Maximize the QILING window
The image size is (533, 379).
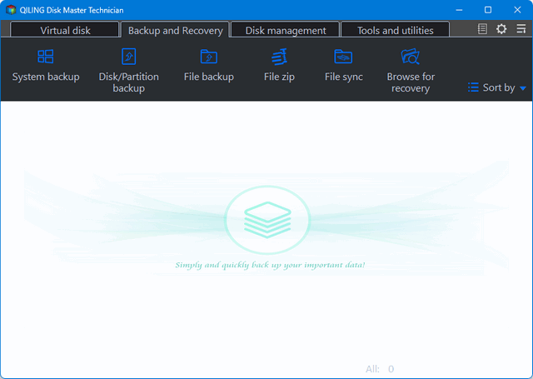tap(488, 10)
